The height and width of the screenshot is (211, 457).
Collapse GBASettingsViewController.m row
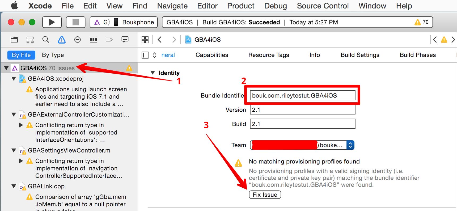pyautogui.click(x=14, y=150)
